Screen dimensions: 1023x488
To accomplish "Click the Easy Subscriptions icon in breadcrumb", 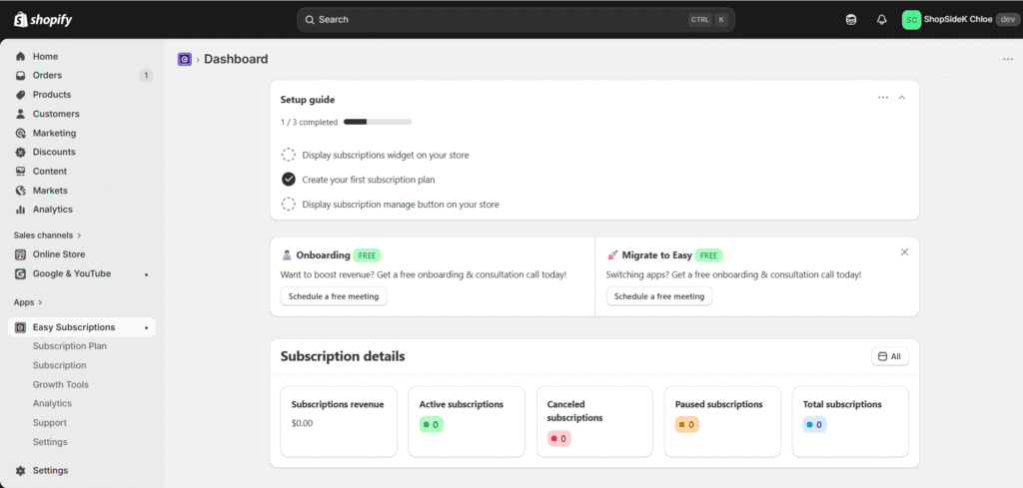I will click(185, 59).
